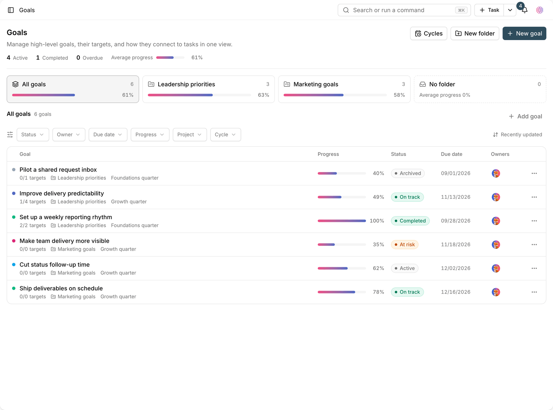This screenshot has width=553, height=410.
Task: Click owner avatar for Ship deliverables on schedule
Action: [496, 292]
